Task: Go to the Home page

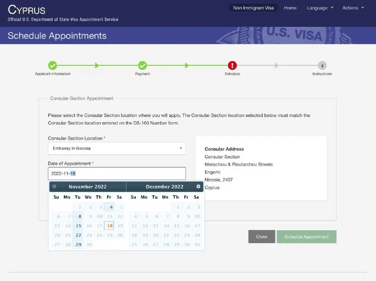Action: click(290, 8)
